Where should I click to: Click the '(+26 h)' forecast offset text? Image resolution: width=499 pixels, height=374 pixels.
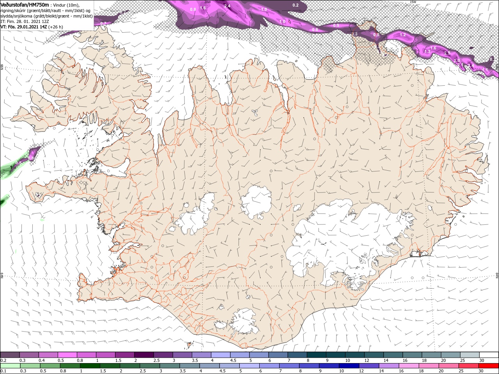point(56,27)
